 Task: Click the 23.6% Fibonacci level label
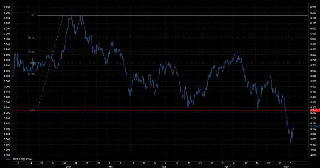point(32,38)
